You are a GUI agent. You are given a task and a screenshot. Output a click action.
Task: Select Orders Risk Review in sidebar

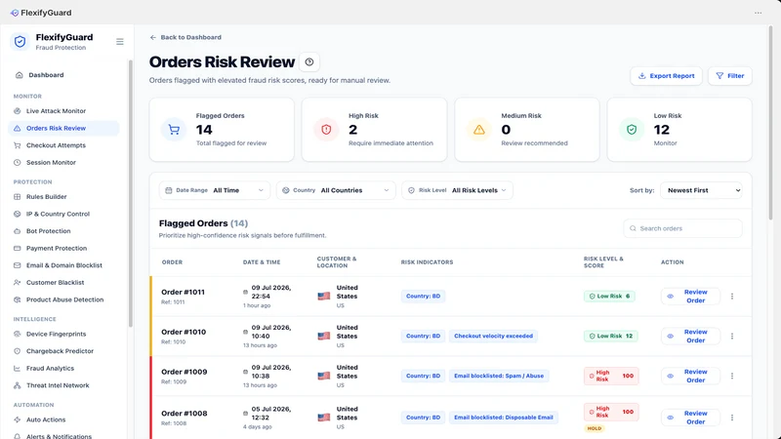click(63, 129)
